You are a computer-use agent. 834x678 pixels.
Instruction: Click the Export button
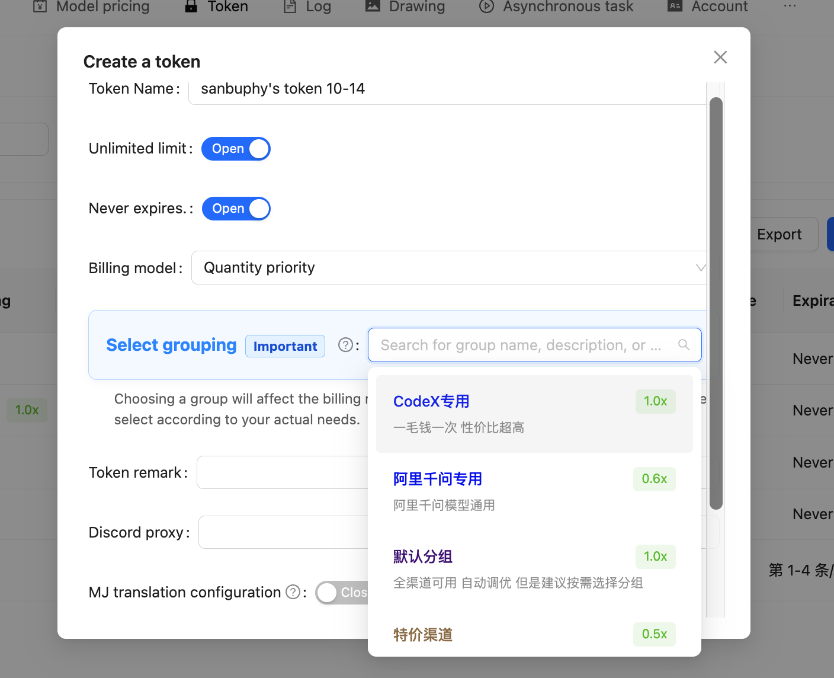pyautogui.click(x=778, y=235)
